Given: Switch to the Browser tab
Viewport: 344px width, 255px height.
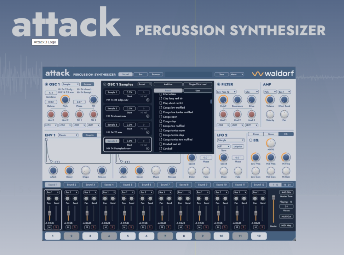Looking at the screenshot, I should point(156,74).
